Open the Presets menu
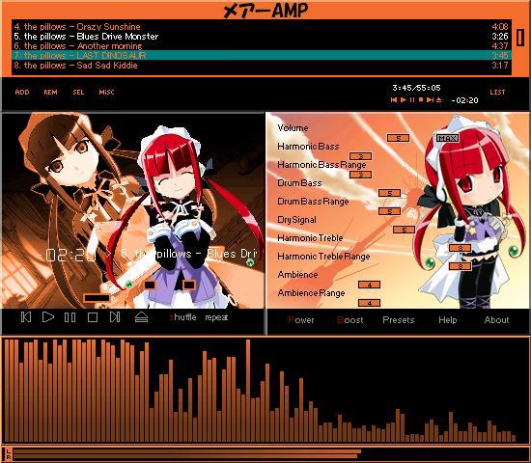 tap(398, 320)
